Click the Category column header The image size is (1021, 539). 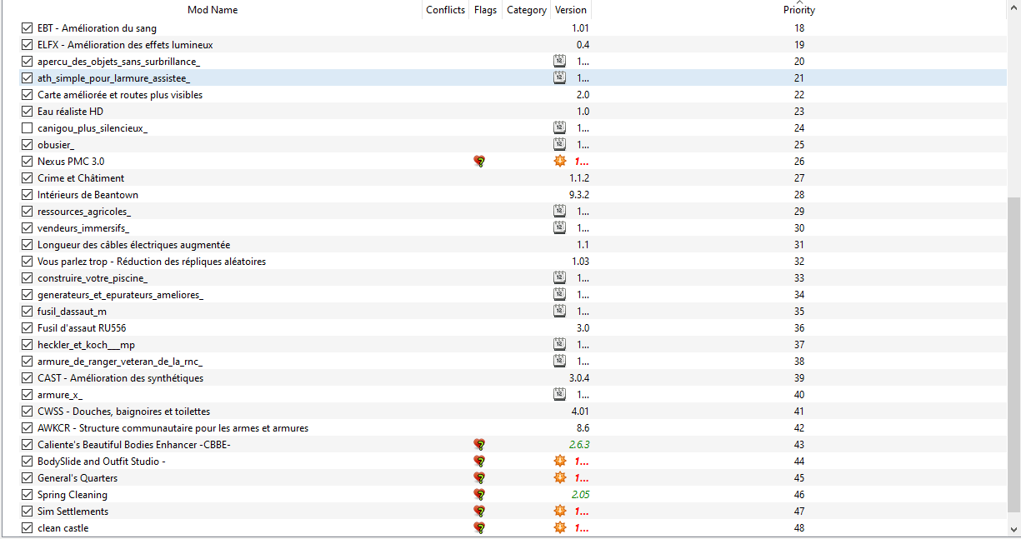point(526,10)
